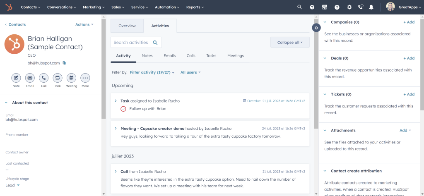The image size is (424, 196).
Task: Collapse the Attachments section
Action: (x=325, y=130)
